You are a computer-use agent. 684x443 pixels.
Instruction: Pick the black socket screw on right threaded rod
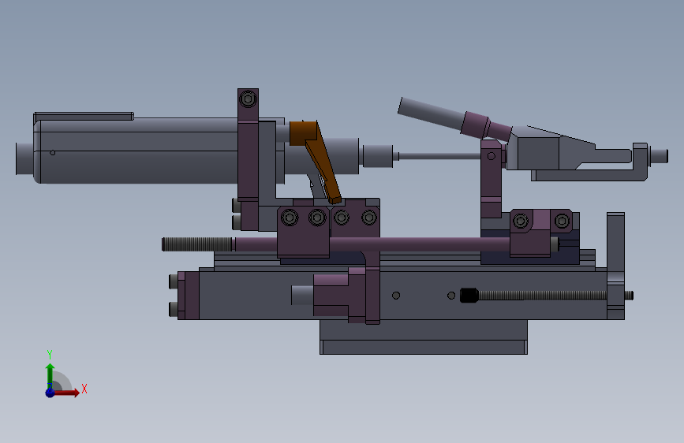coord(469,295)
